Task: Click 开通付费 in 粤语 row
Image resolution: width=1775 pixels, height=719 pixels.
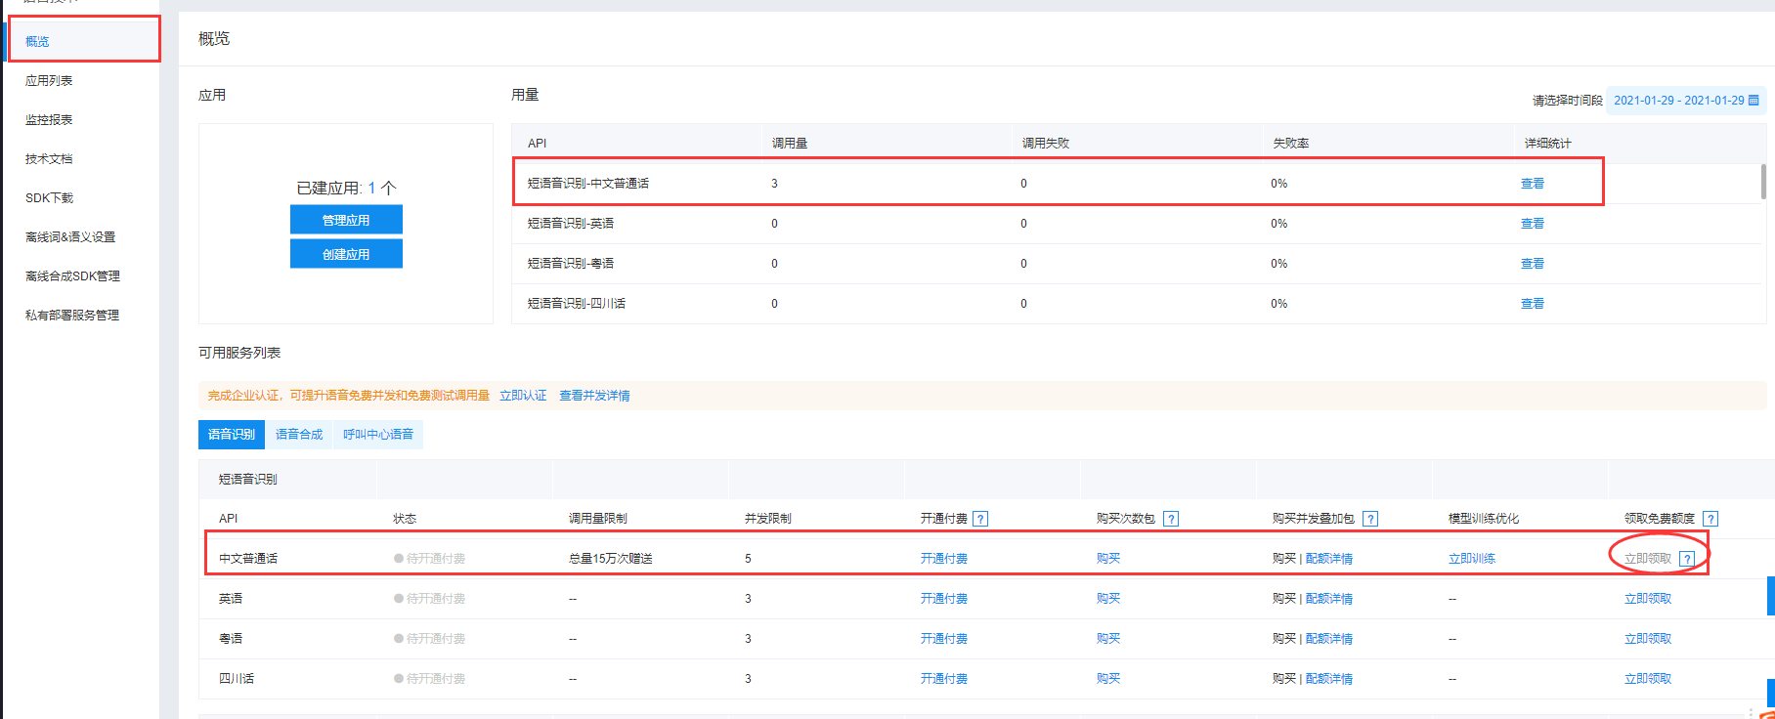Action: point(944,639)
